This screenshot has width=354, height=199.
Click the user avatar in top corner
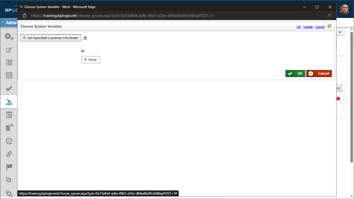click(x=344, y=9)
